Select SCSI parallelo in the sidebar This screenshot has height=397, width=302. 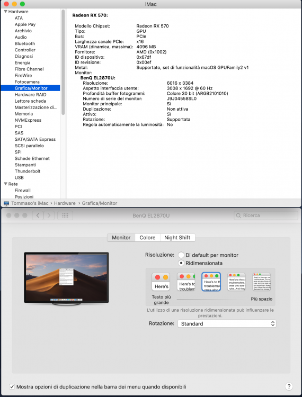(x=29, y=146)
